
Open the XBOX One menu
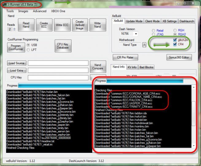(58, 11)
